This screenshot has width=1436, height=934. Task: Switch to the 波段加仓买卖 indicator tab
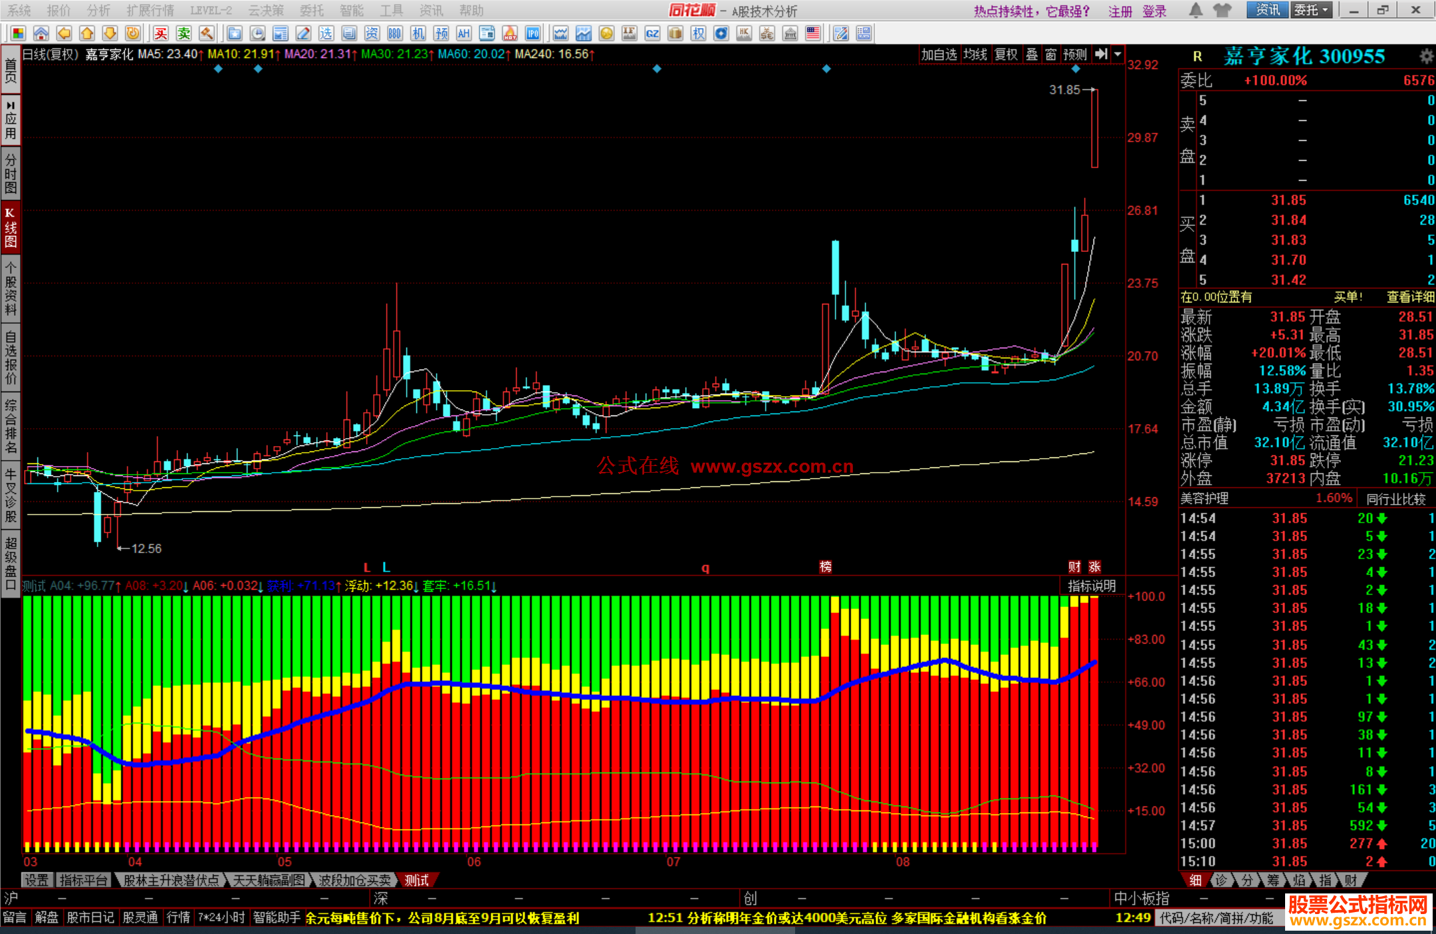(354, 880)
